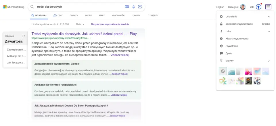
Task: Select the no-theme (disabled) swatch
Action: [223, 71]
